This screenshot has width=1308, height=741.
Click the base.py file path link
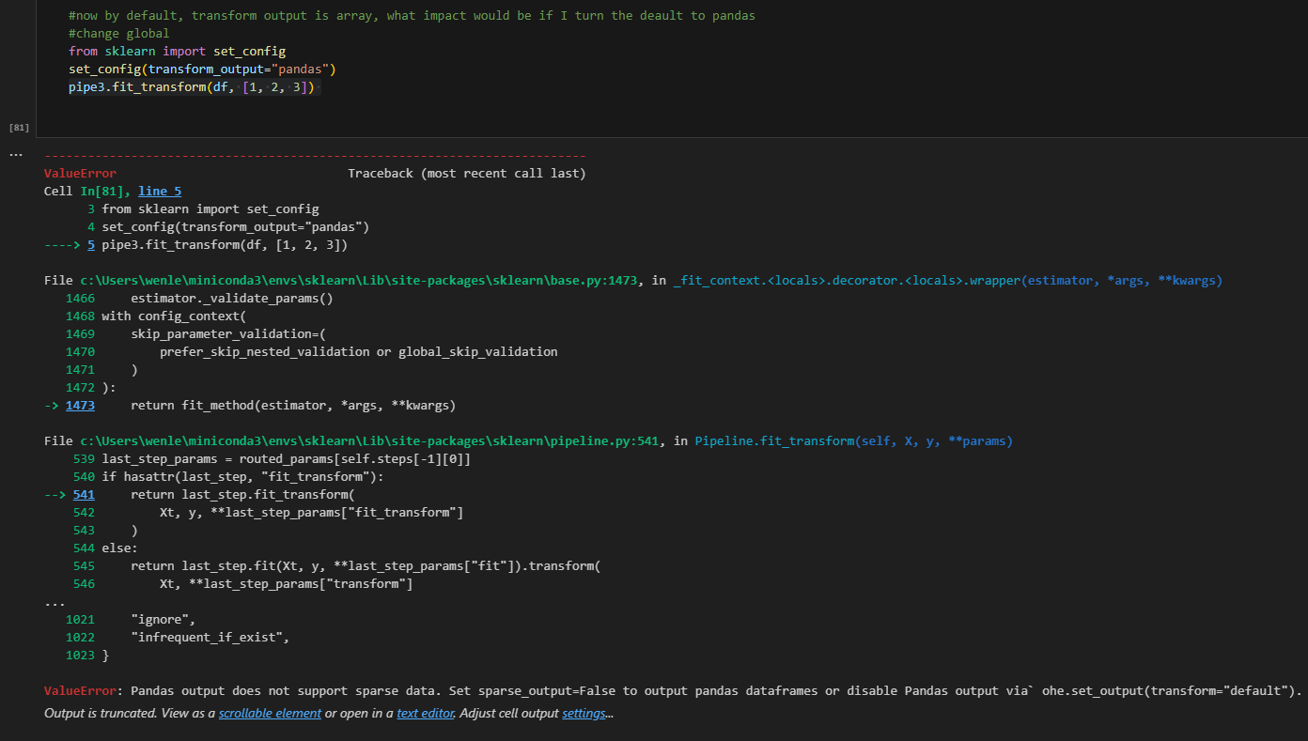coord(360,281)
